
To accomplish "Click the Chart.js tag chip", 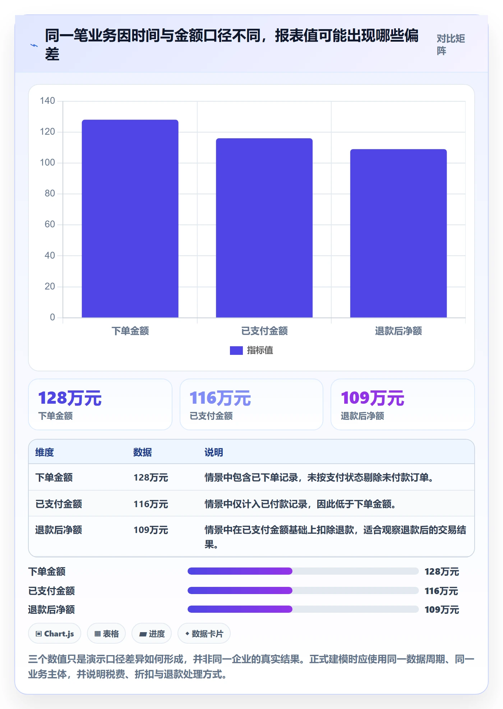I will coord(55,634).
